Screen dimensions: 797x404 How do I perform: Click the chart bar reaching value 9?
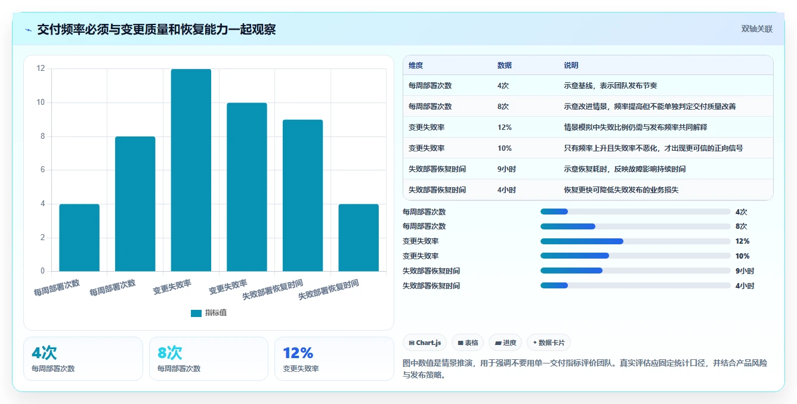pos(302,195)
